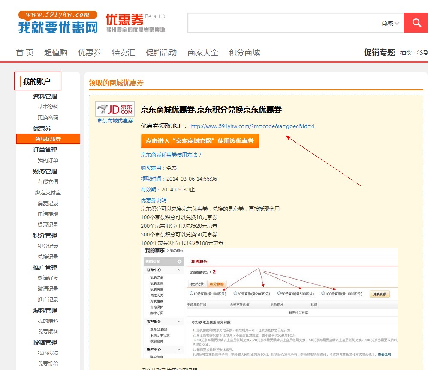The image size is (428, 370).
Task: Select 在线充值 in the sidebar
Action: (48, 182)
